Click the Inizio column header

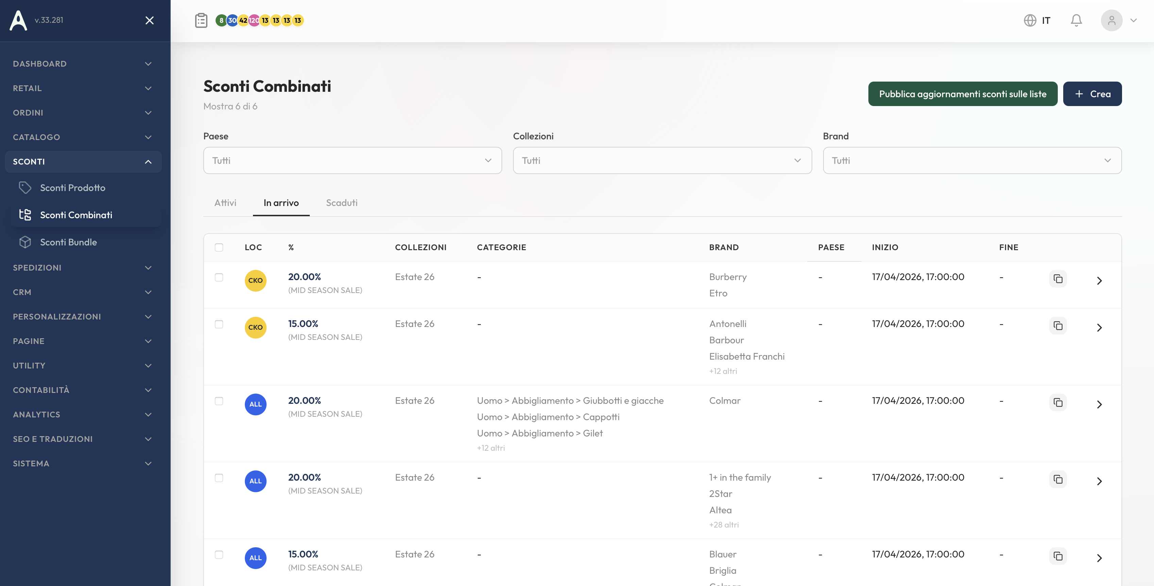[x=885, y=247]
